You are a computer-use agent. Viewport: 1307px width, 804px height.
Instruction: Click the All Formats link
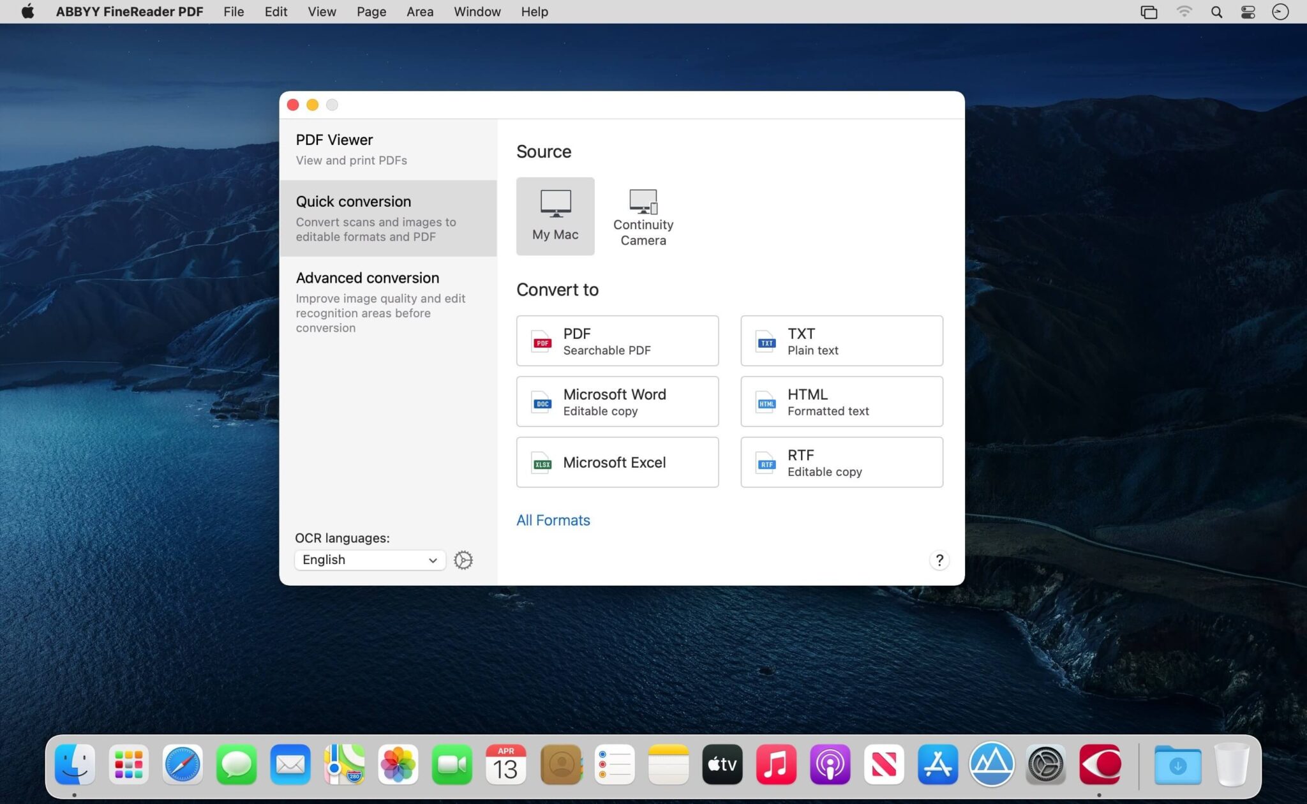[553, 520]
